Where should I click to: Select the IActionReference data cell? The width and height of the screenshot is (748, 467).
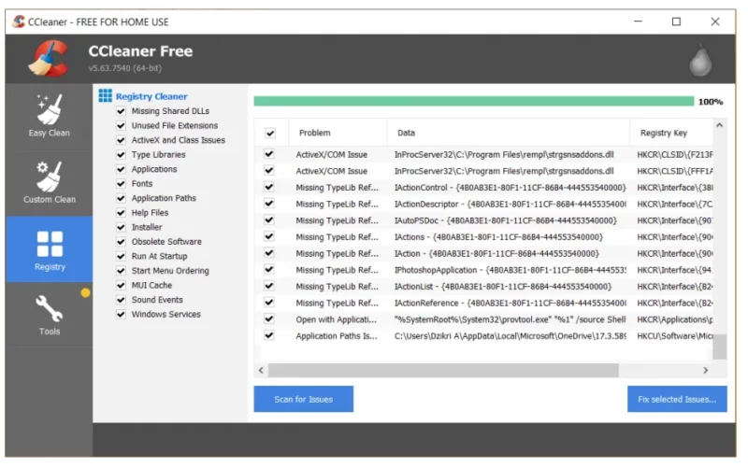coord(510,303)
